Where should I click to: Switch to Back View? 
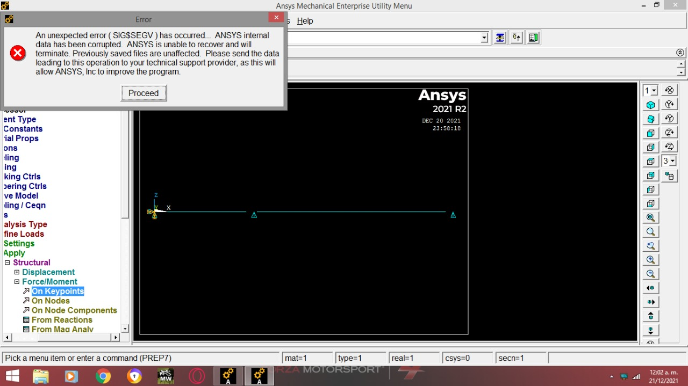650,176
